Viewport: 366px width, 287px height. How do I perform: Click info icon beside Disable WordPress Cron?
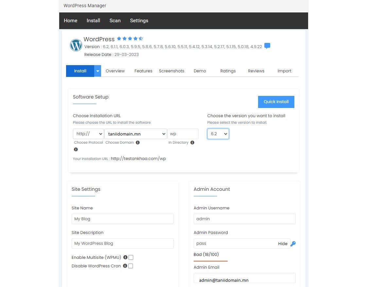125,266
